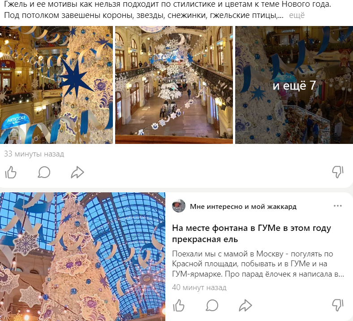Viewport: 353px width, 321px height.
Task: Dislike the Gzhel decorations post
Action: pyautogui.click(x=338, y=172)
